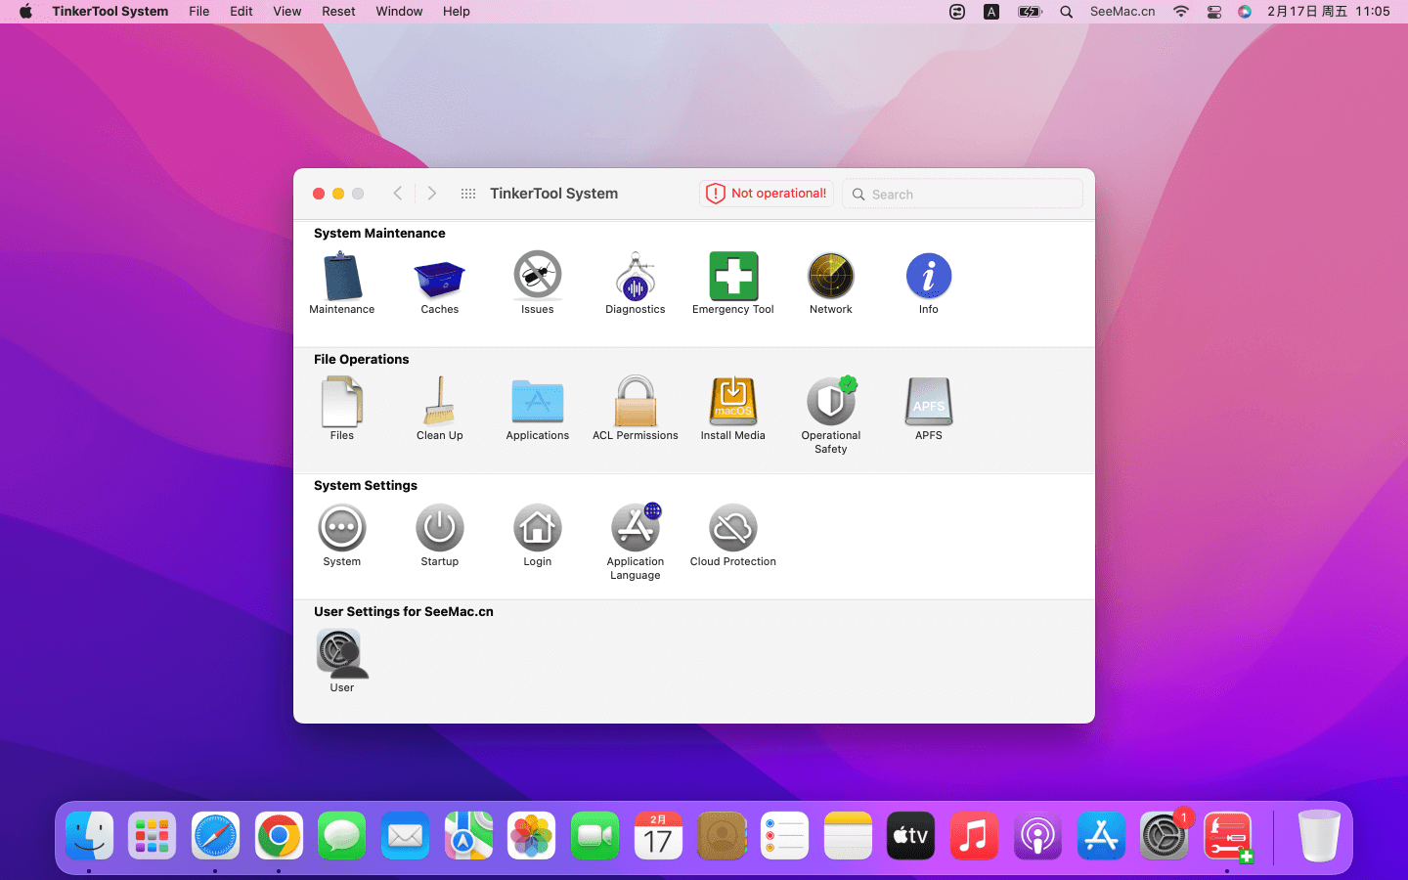Select the Diagnostics icon
This screenshot has width=1408, height=880.
coord(635,277)
